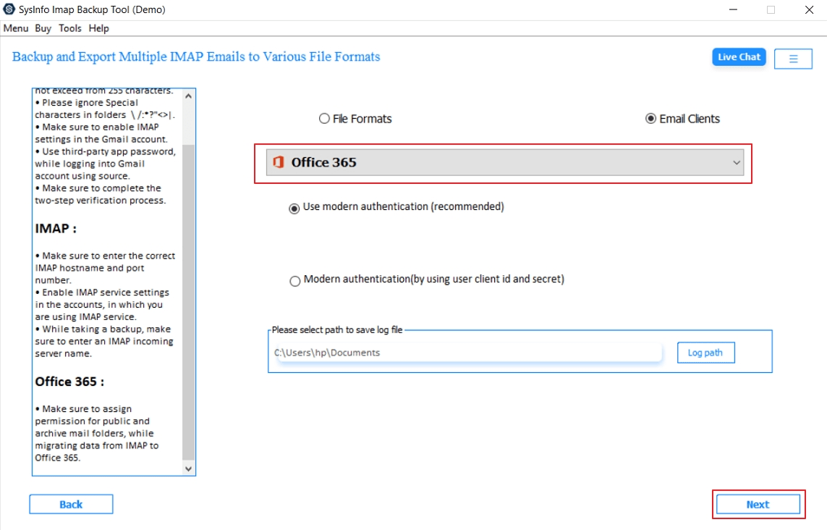The height and width of the screenshot is (530, 827).
Task: Click the 'Office 365 :' heading in instructions
Action: tap(69, 382)
